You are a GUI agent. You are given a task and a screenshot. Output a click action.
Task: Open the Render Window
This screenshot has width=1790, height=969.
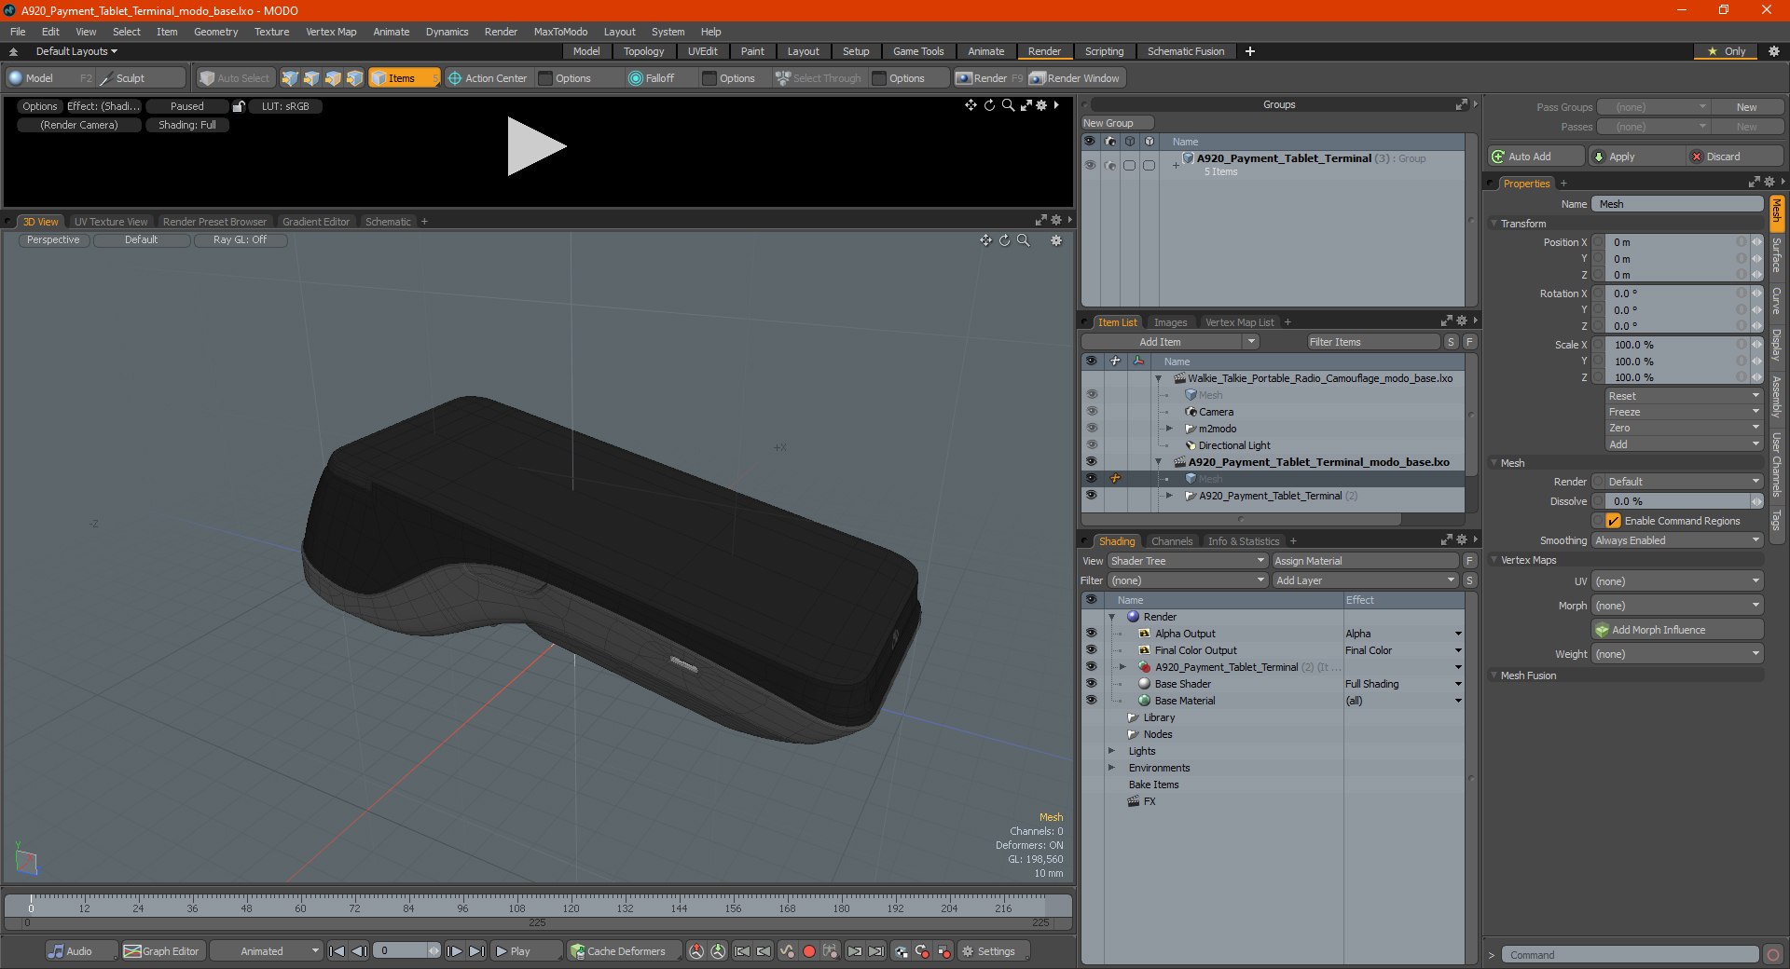pos(1075,78)
